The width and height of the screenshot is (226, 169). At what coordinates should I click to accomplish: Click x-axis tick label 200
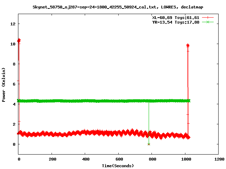(52, 159)
